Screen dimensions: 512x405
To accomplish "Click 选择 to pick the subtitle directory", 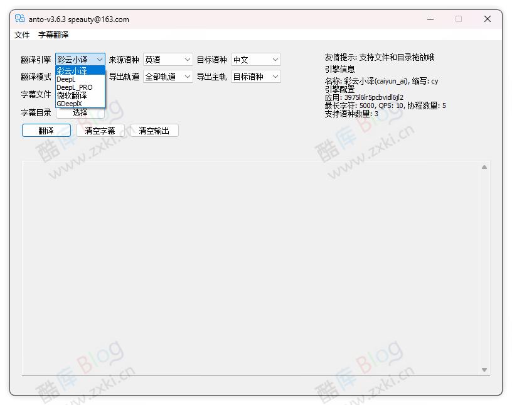I will coord(80,113).
